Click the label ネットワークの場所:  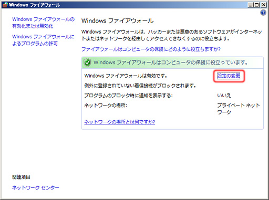point(106,105)
